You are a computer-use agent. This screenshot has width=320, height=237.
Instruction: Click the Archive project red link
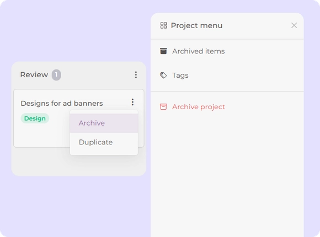[199, 107]
